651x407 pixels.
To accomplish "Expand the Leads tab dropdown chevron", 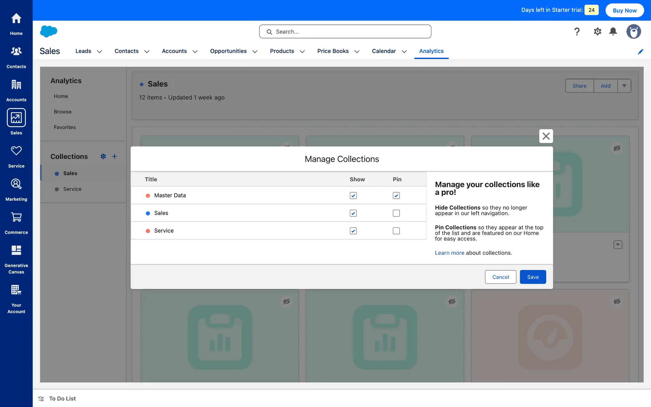I will (99, 52).
